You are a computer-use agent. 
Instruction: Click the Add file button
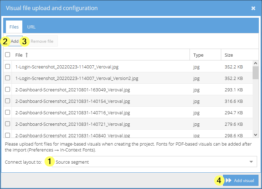[15, 41]
